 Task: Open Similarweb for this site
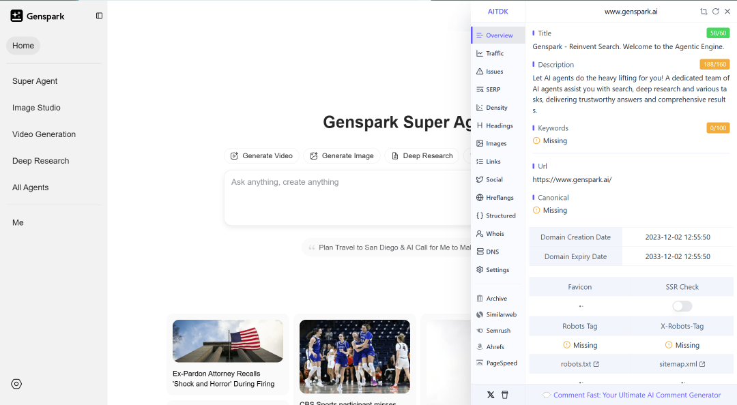(x=497, y=314)
